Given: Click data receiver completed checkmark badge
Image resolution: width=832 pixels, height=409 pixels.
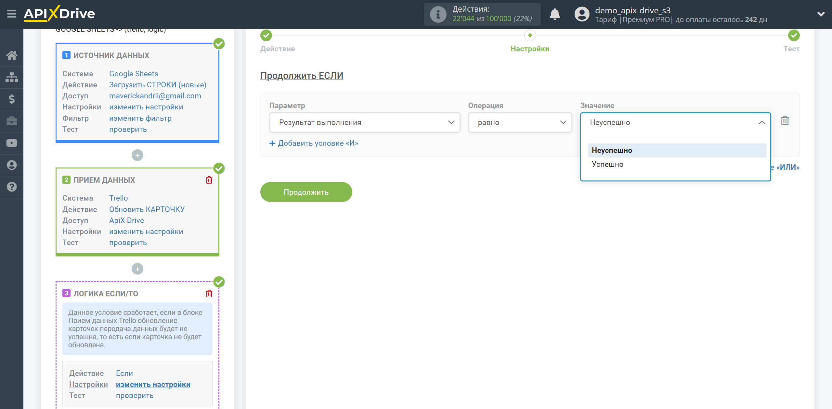Looking at the screenshot, I should click(219, 168).
